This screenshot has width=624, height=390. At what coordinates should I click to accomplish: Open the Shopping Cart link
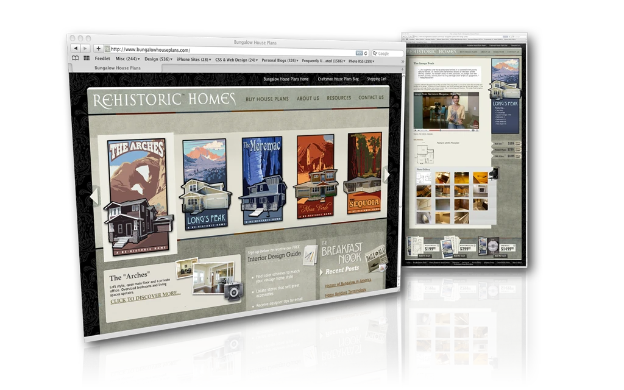click(377, 79)
